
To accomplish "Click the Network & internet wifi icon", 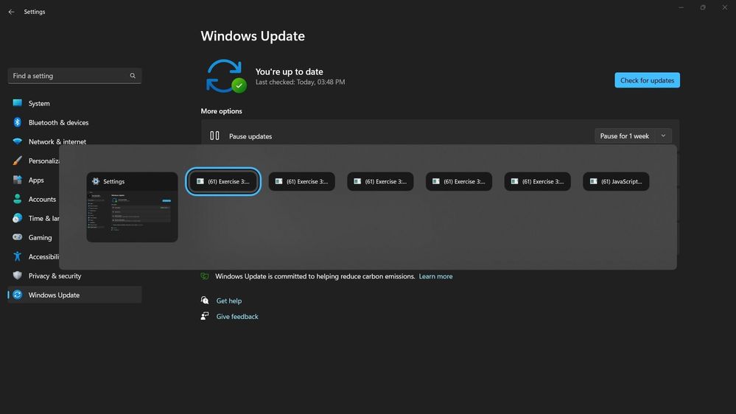I will [18, 141].
